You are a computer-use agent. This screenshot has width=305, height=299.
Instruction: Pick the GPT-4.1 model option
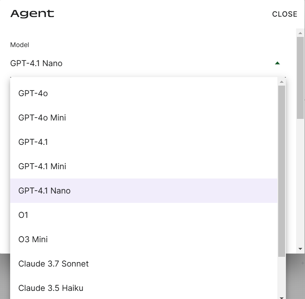coord(144,142)
